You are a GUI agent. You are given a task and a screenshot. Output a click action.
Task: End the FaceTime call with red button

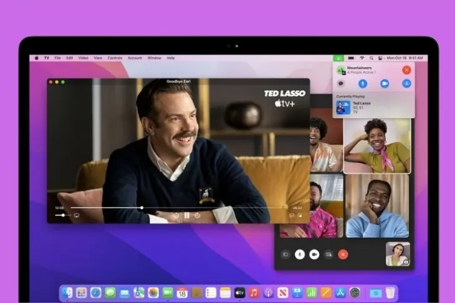[x=342, y=254]
